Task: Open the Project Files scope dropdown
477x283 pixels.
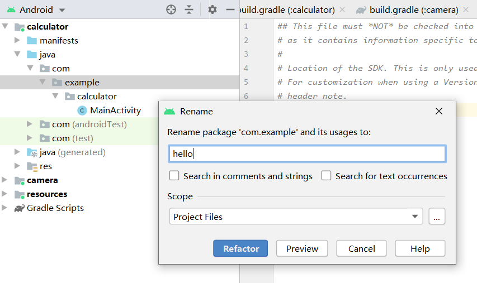Action: (414, 217)
